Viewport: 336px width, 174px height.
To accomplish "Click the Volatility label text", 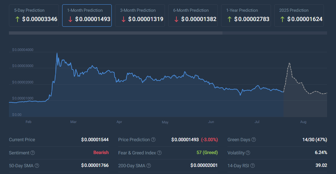I will [x=236, y=153].
